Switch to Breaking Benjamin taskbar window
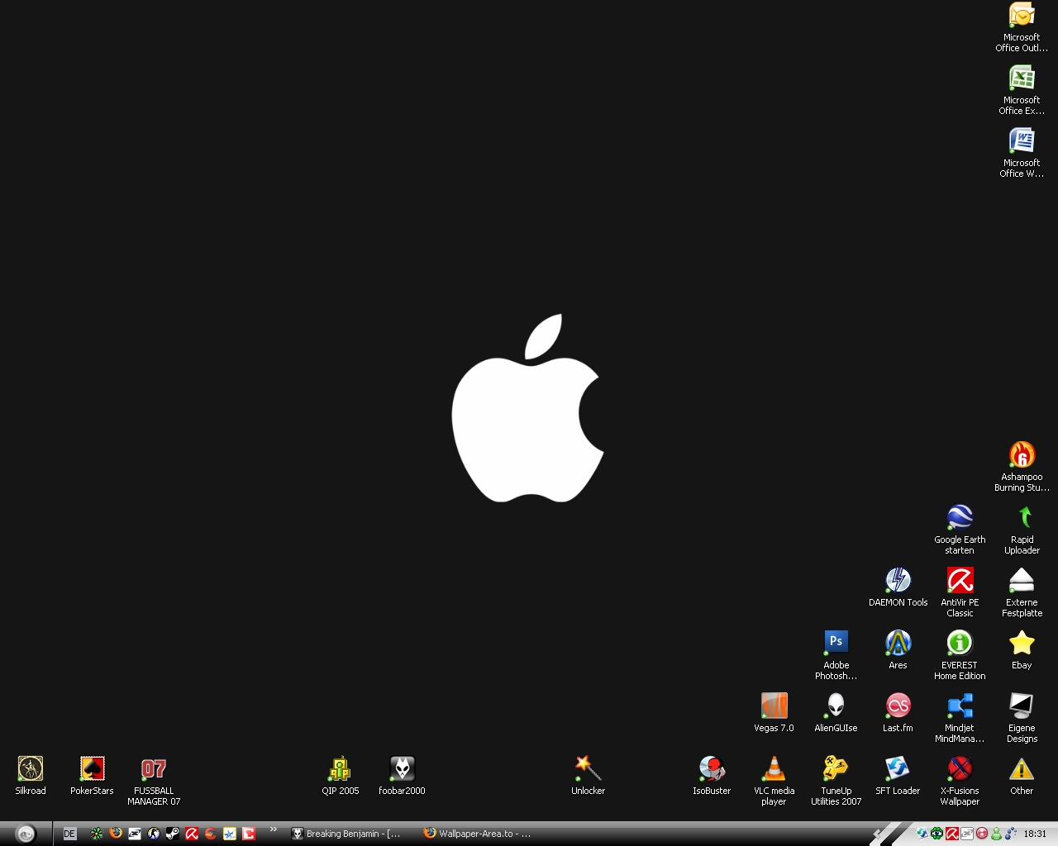 coord(347,834)
